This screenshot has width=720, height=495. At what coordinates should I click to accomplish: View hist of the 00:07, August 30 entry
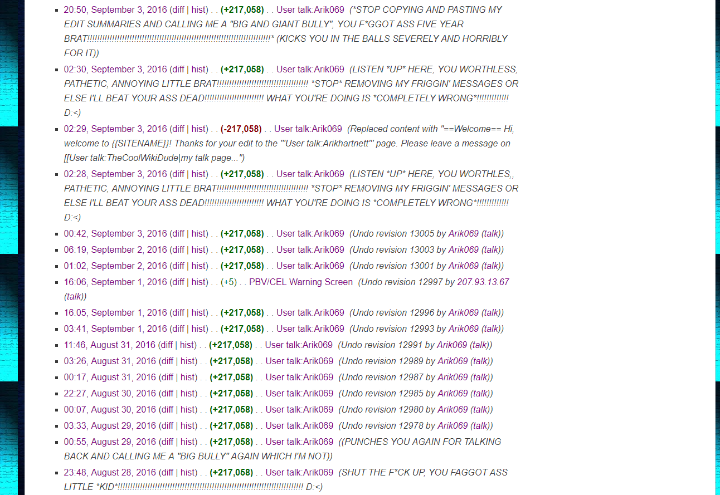pyautogui.click(x=188, y=409)
